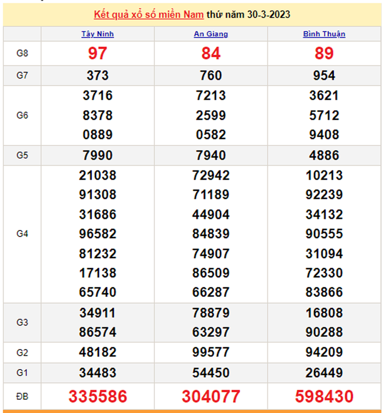
Task: Click the G7 number 373
Action: [x=98, y=75]
